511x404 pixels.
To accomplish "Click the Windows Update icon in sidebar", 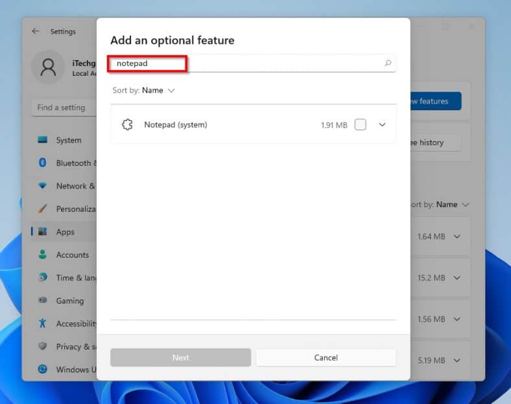I will (42, 369).
